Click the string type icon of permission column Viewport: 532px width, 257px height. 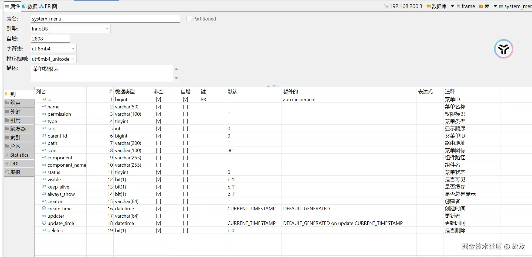pos(44,114)
